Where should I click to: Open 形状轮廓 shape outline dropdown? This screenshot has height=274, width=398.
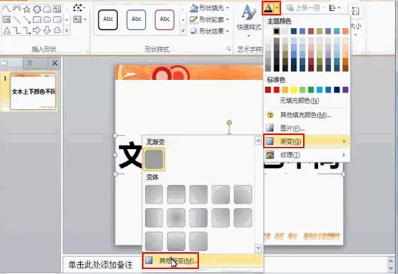[x=209, y=20]
